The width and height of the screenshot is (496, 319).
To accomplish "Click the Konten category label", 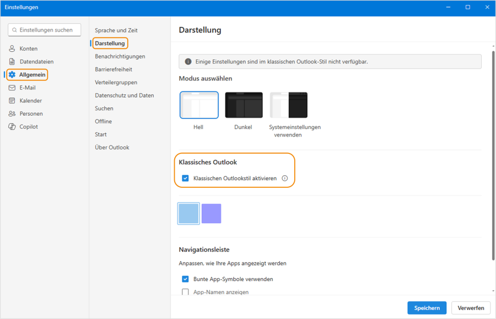I will 29,48.
